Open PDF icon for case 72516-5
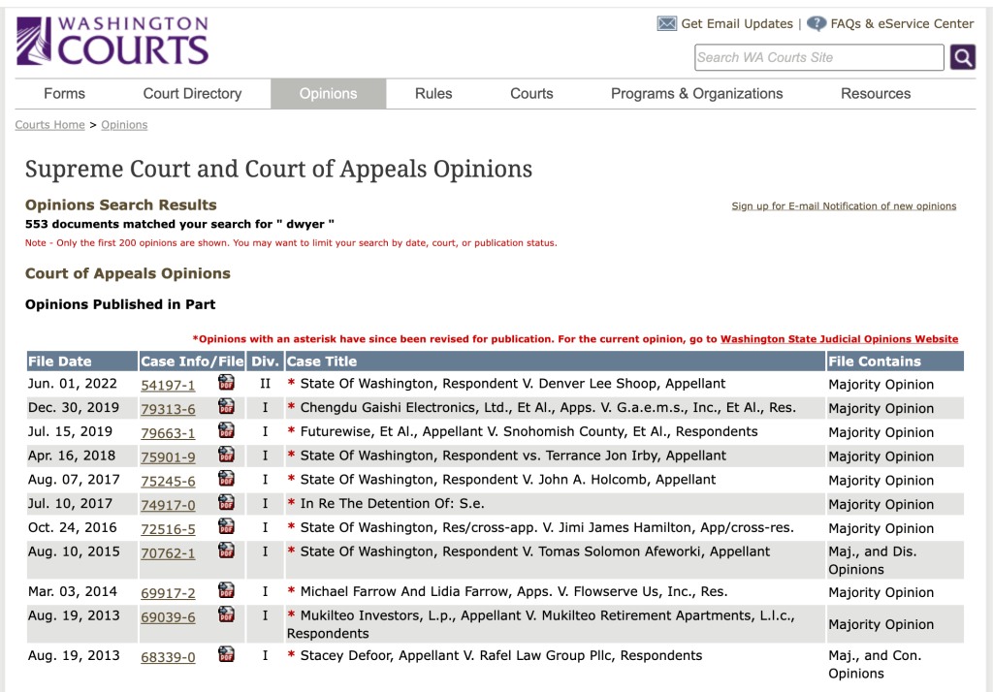The image size is (993, 692). pos(226,527)
